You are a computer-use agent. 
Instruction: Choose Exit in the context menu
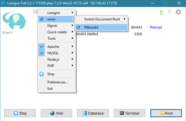pos(57,88)
